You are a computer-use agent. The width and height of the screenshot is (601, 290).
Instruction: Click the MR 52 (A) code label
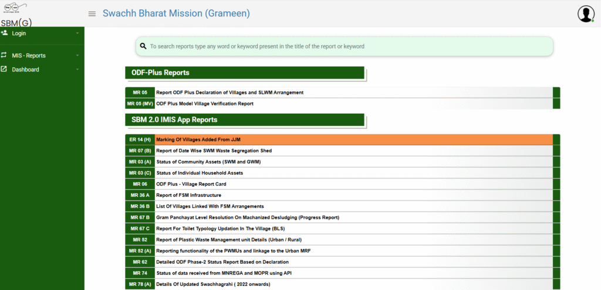pyautogui.click(x=140, y=251)
